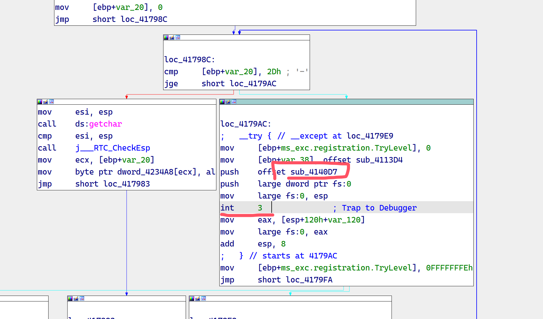The width and height of the screenshot is (543, 319).
Task: Click the pencil edit icon on the getchar block
Action: coord(46,102)
